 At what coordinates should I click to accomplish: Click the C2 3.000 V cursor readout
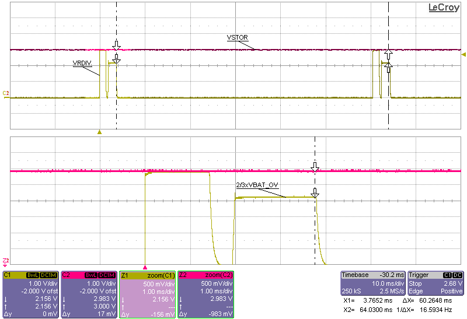106,306
